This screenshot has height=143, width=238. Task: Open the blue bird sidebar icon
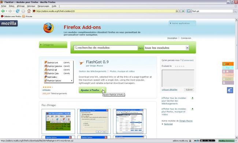pos(230,90)
